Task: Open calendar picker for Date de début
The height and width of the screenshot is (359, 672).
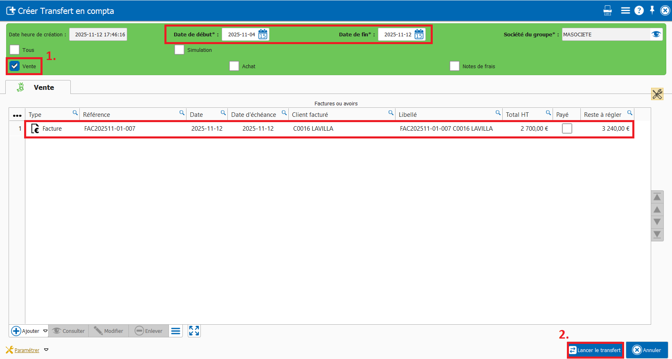Action: (263, 34)
